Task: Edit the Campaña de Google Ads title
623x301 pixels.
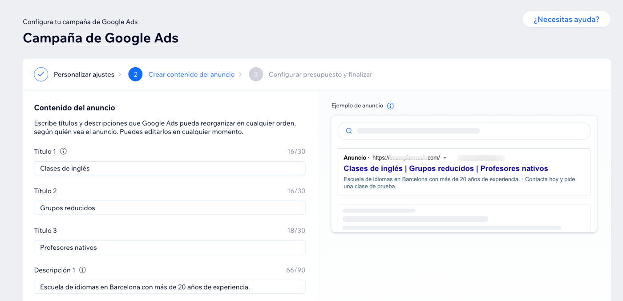Action: 101,38
